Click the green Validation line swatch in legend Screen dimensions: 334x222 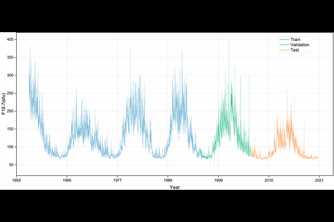(284, 45)
